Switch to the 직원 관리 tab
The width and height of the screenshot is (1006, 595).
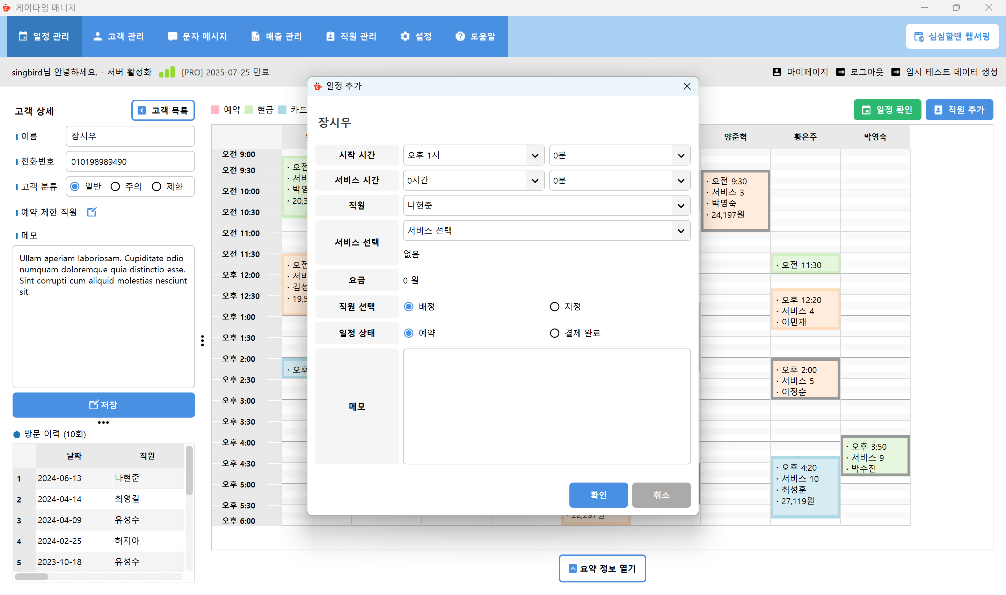[351, 36]
